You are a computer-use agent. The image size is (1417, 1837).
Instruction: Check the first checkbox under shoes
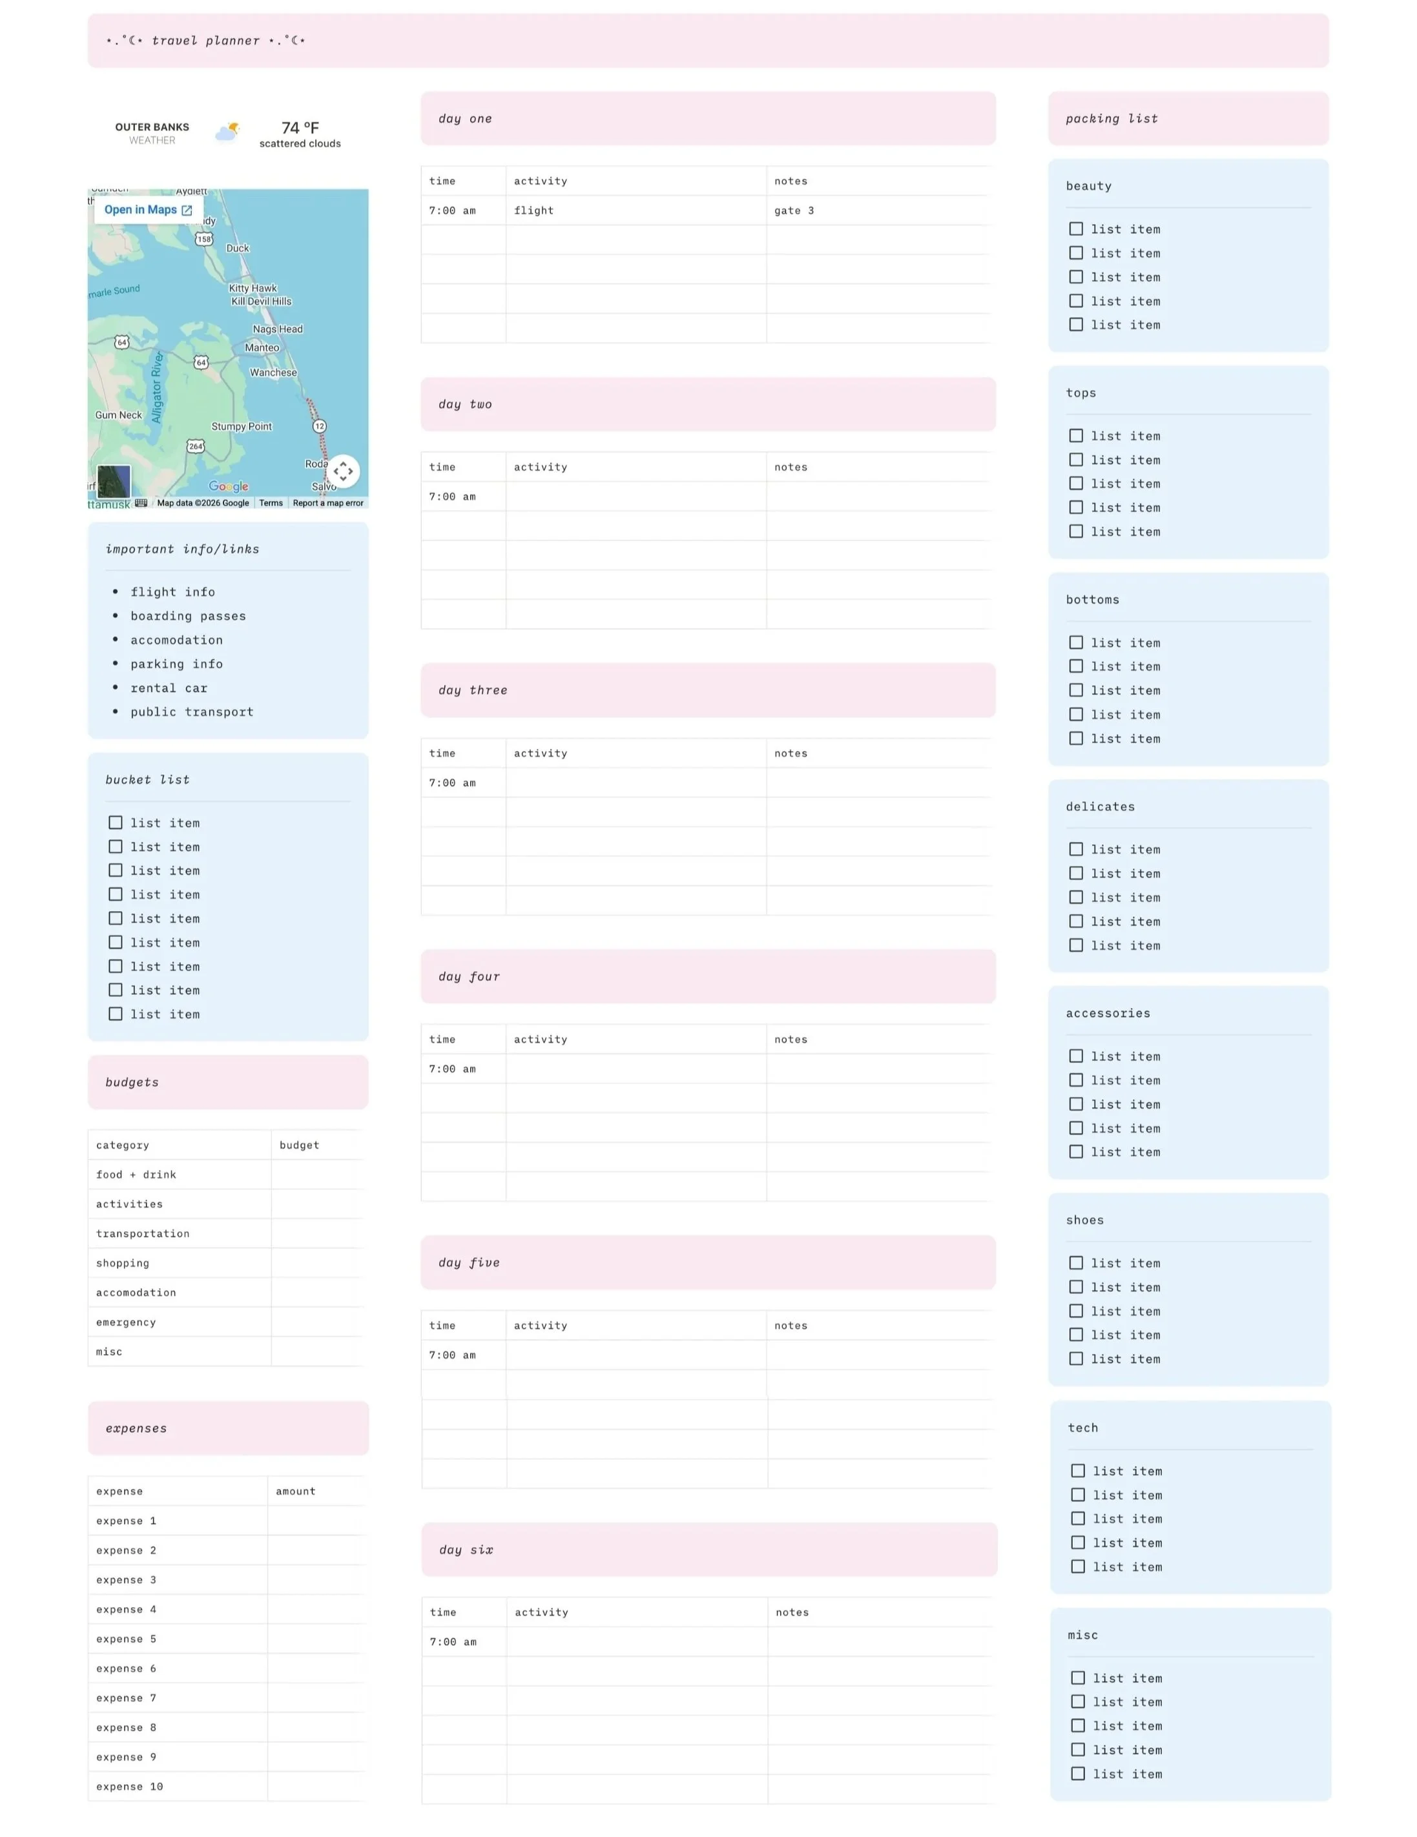[x=1075, y=1264]
